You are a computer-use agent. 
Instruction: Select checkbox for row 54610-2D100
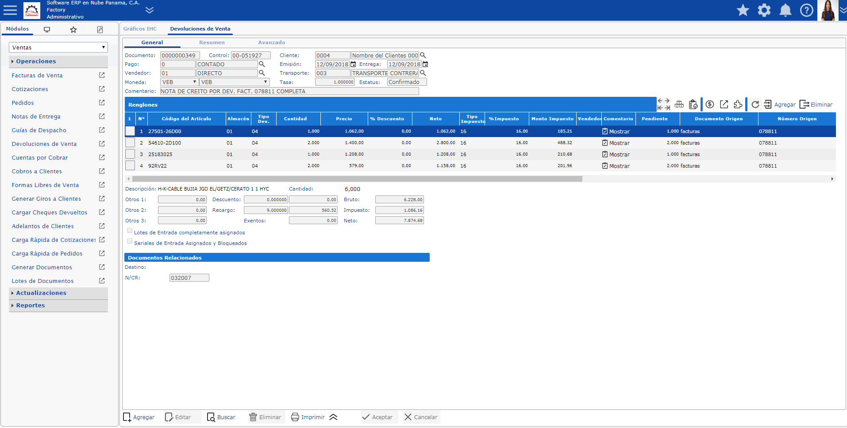click(x=130, y=143)
